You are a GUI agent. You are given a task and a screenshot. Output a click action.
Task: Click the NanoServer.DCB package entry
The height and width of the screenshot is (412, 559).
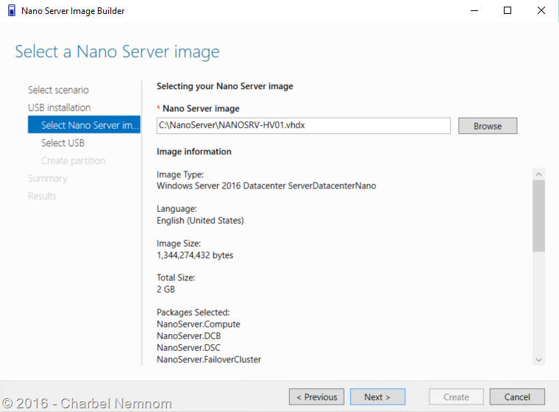pyautogui.click(x=188, y=335)
